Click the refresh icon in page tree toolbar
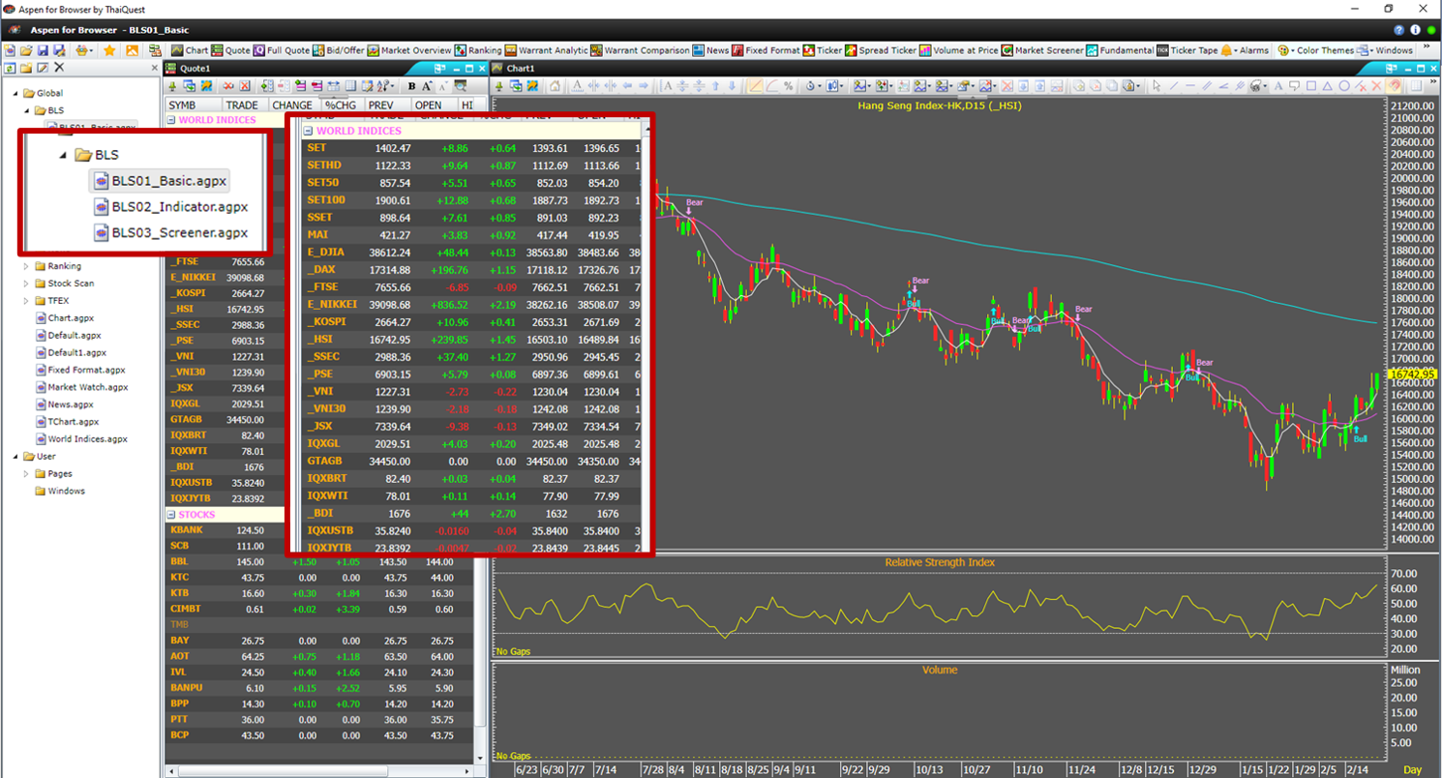This screenshot has width=1442, height=778. coord(10,68)
